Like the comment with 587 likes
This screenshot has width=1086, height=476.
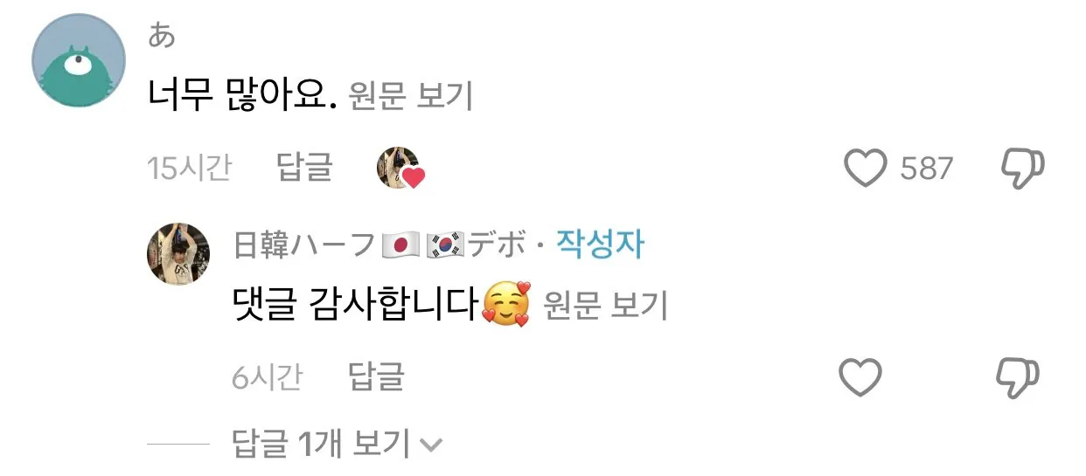pyautogui.click(x=865, y=168)
